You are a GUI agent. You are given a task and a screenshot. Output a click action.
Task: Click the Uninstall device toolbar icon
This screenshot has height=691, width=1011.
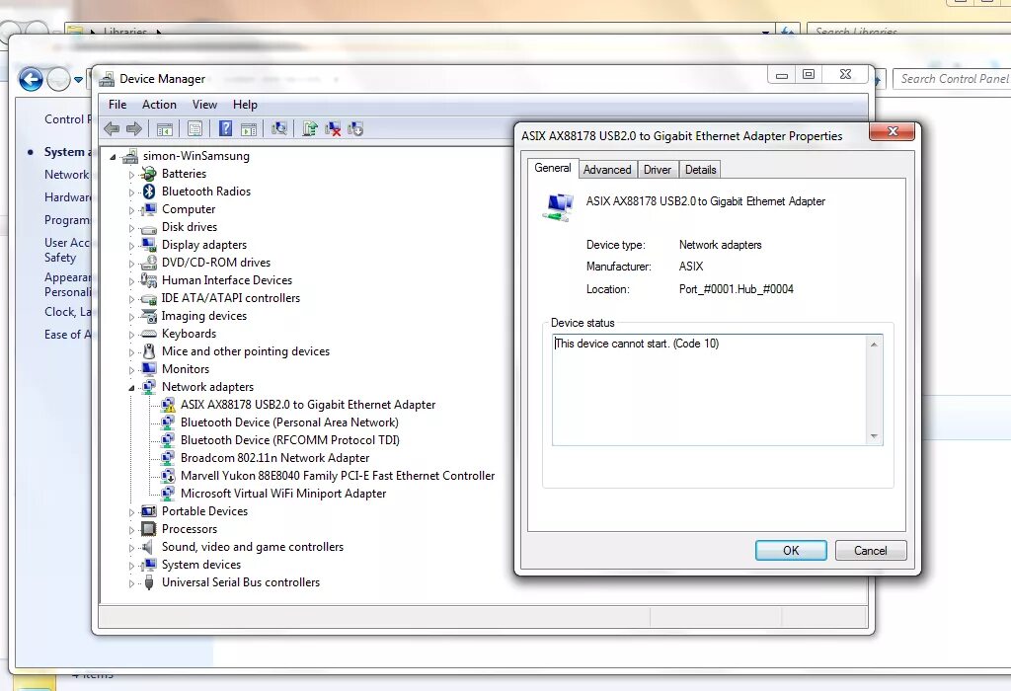tap(333, 129)
